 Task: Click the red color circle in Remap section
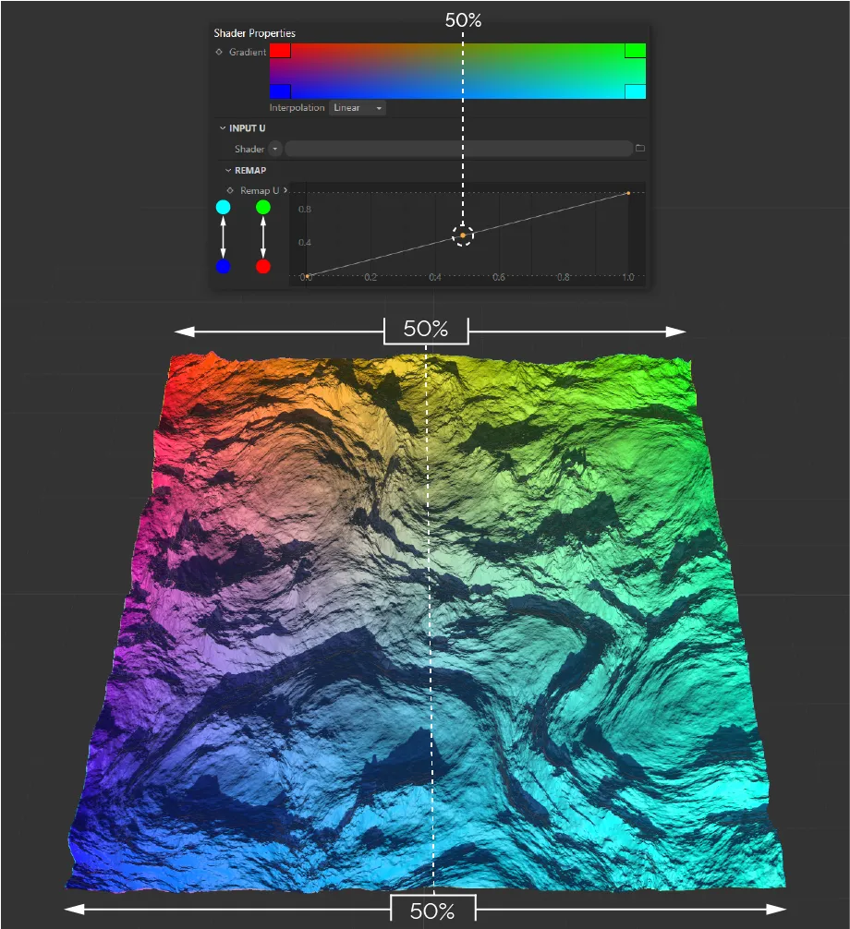pos(263,268)
